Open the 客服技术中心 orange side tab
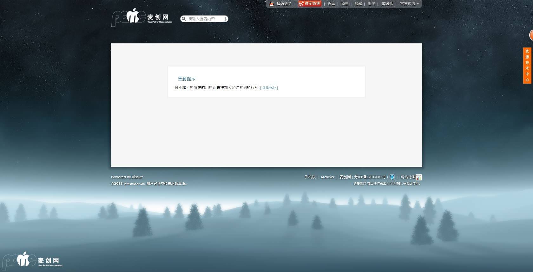The width and height of the screenshot is (533, 272). [527, 66]
